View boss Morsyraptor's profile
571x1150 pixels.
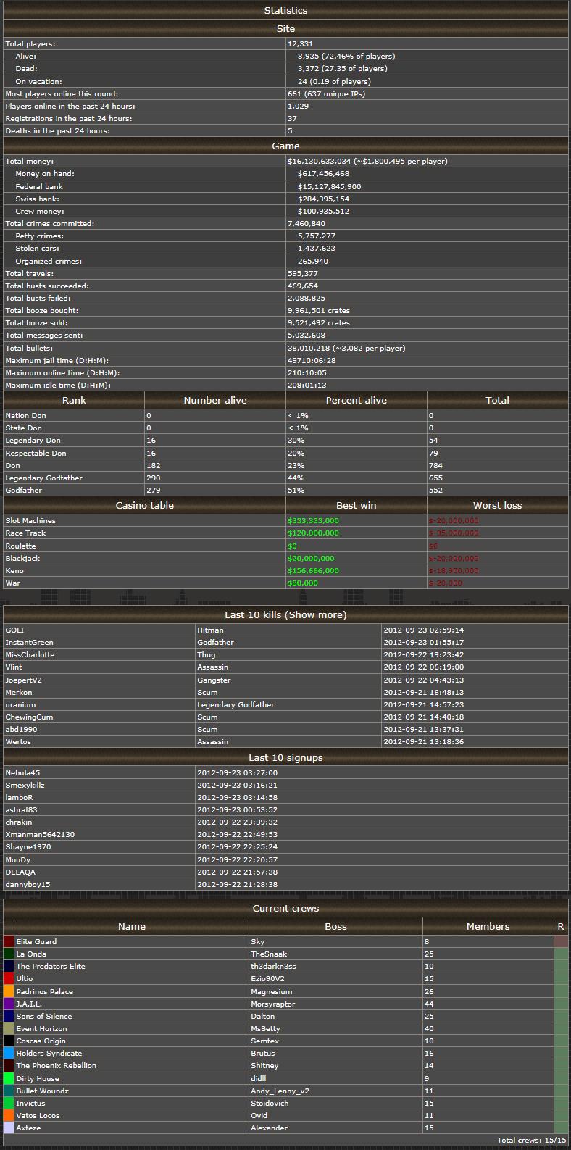coord(272,1004)
